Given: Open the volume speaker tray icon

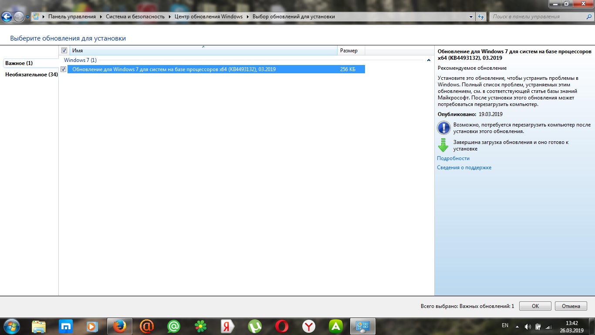Looking at the screenshot, I should coord(528,326).
